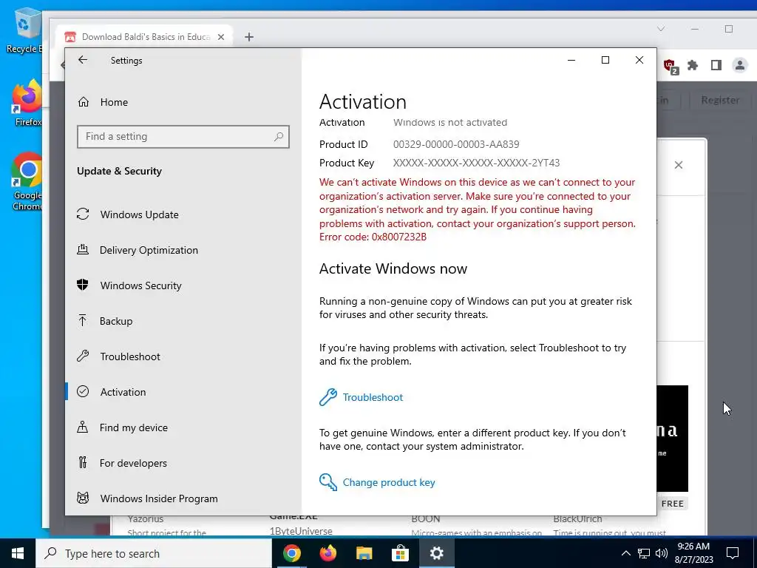757x568 pixels.
Task: Open Windows Update section
Action: click(x=183, y=214)
